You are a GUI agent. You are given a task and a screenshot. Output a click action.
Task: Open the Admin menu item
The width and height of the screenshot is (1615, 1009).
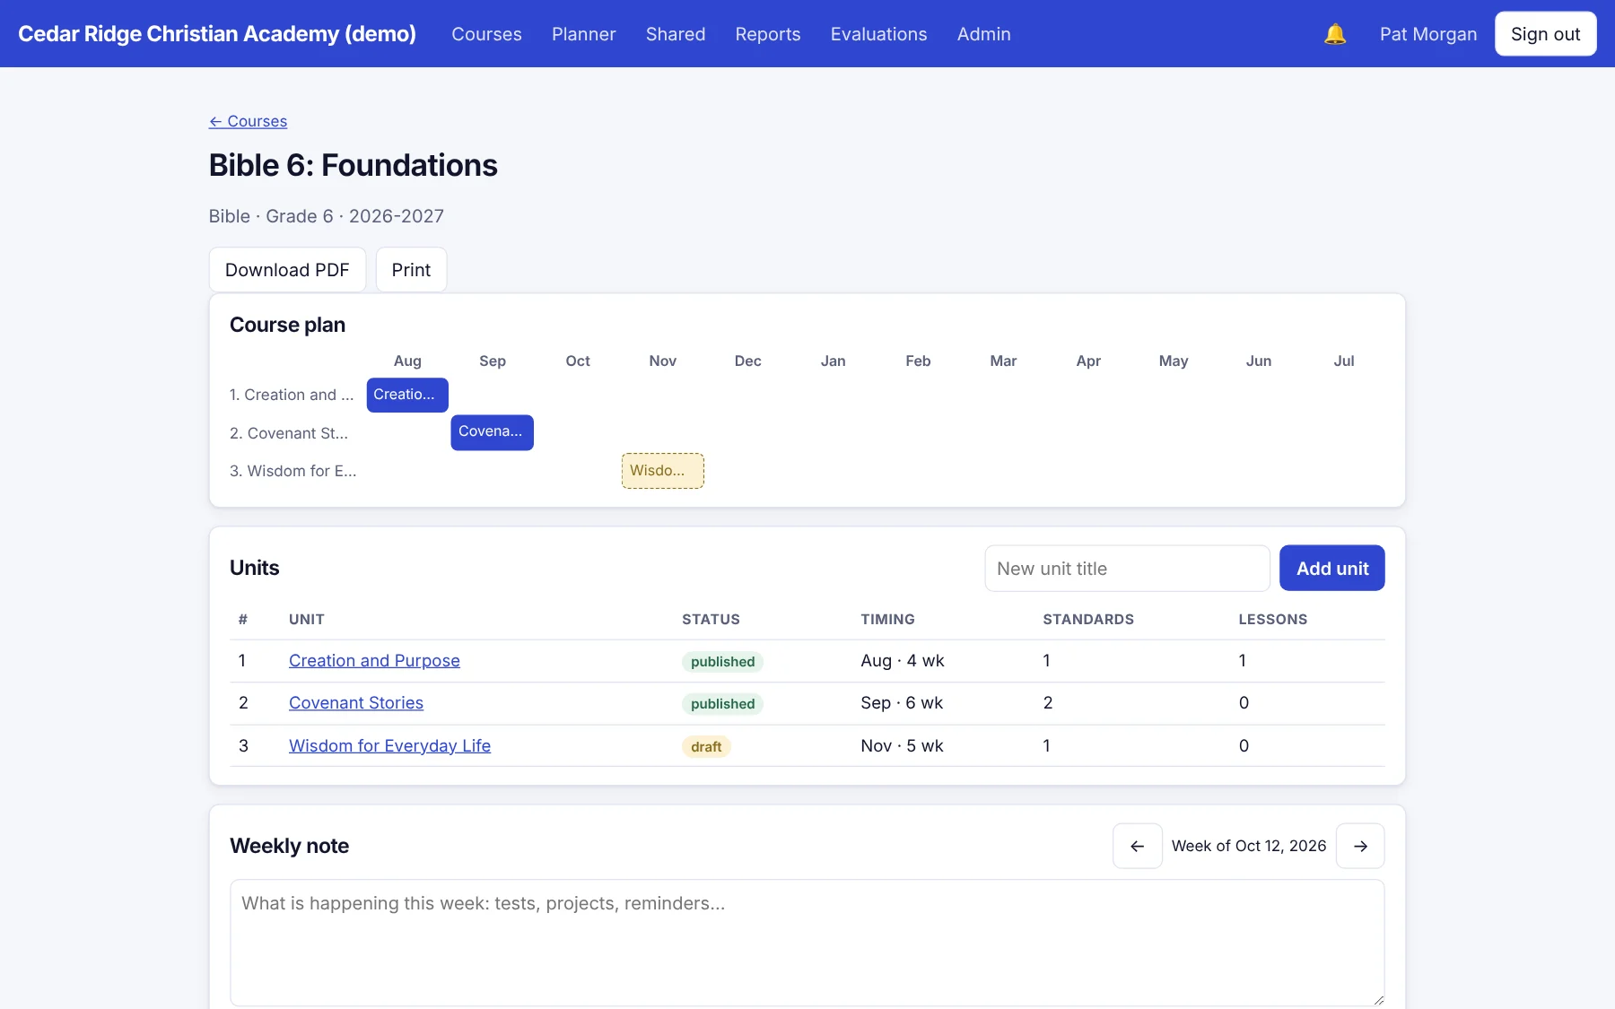pyautogui.click(x=984, y=34)
